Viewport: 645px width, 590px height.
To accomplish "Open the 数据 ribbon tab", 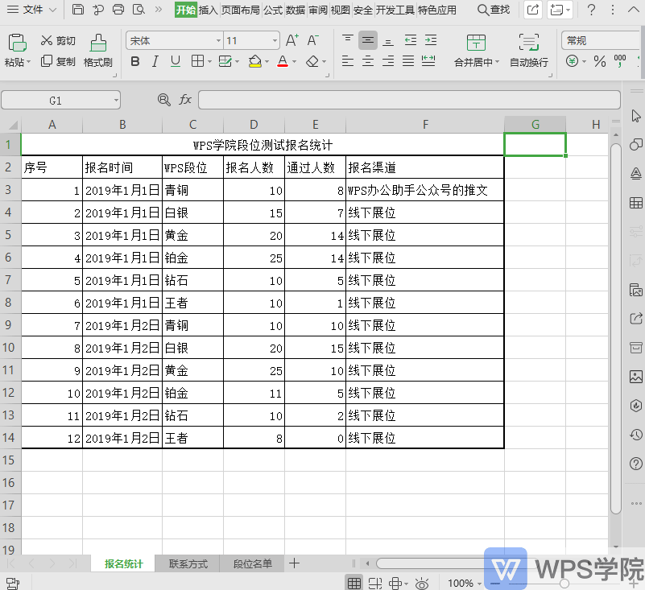I will click(x=296, y=10).
